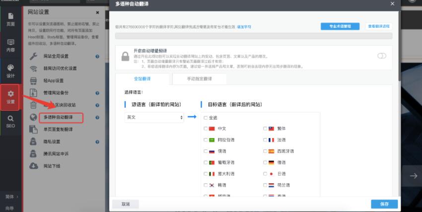Click help icon next to 多语种自动翻译
This screenshot has height=212, width=422.
97,118
